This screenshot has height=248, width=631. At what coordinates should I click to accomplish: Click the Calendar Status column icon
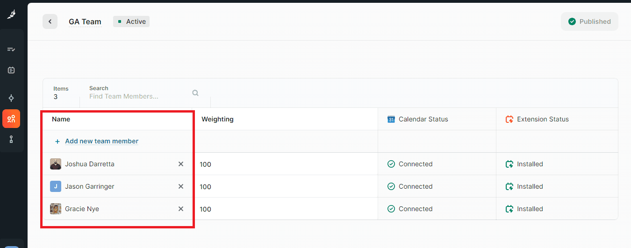coord(391,119)
